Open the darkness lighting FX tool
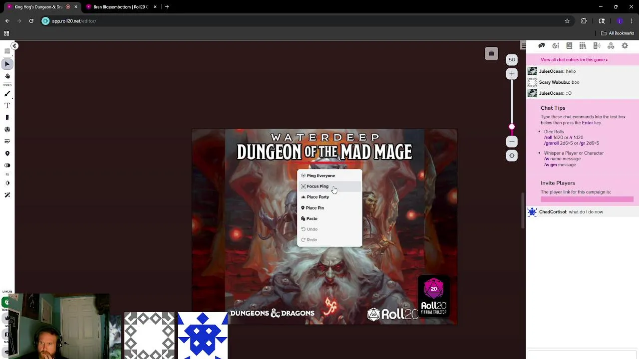639x359 pixels. [x=7, y=183]
